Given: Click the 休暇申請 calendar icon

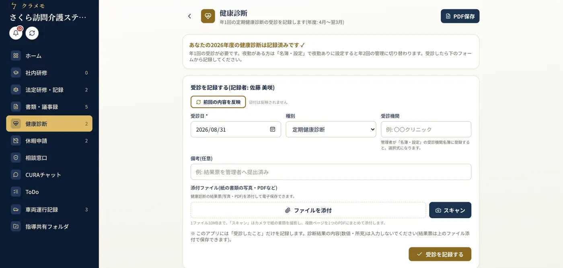Looking at the screenshot, I should tap(16, 141).
